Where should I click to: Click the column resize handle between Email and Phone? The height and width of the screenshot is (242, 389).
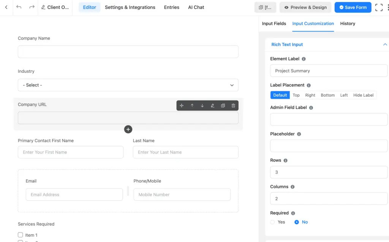click(128, 191)
